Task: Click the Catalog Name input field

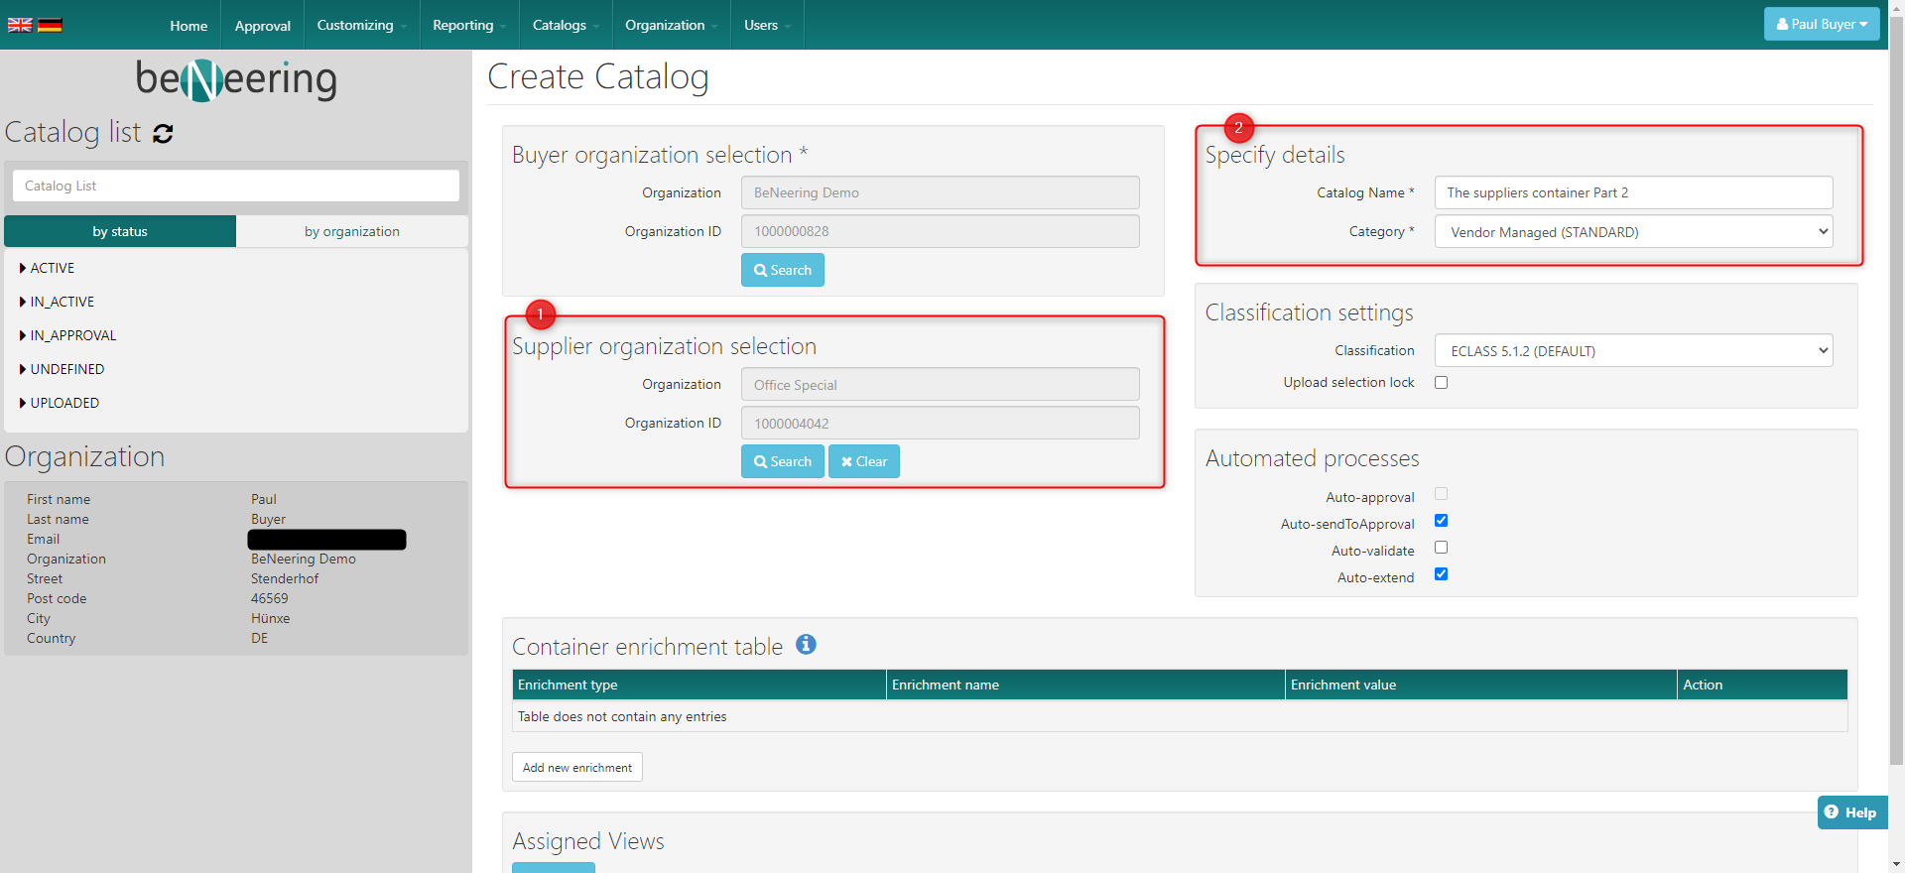Action: pyautogui.click(x=1633, y=192)
